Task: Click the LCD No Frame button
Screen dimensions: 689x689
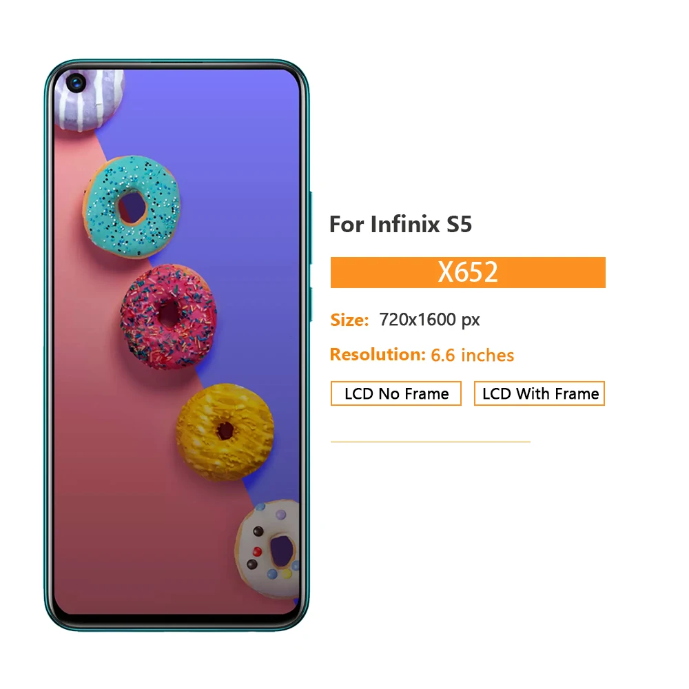Action: 396,393
